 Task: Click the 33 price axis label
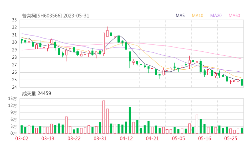coord(14,20)
